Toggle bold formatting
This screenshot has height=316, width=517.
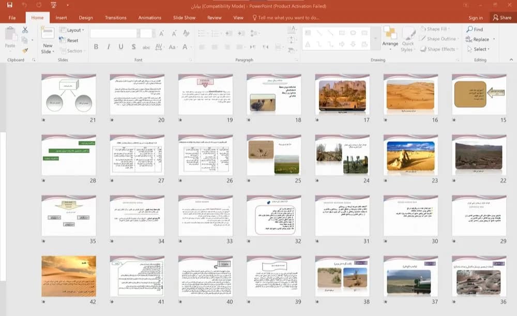tap(96, 47)
